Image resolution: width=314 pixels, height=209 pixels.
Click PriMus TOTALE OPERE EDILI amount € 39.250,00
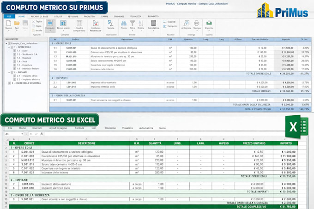(287, 74)
